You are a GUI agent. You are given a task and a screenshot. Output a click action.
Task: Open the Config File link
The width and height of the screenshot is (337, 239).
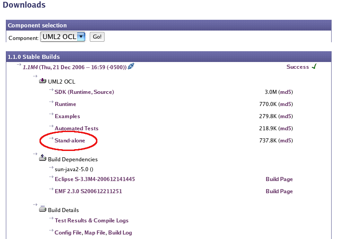pyautogui.click(x=68, y=233)
